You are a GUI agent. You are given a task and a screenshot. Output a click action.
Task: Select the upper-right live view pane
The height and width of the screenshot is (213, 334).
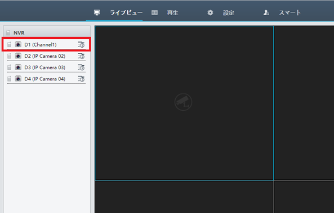(304, 103)
